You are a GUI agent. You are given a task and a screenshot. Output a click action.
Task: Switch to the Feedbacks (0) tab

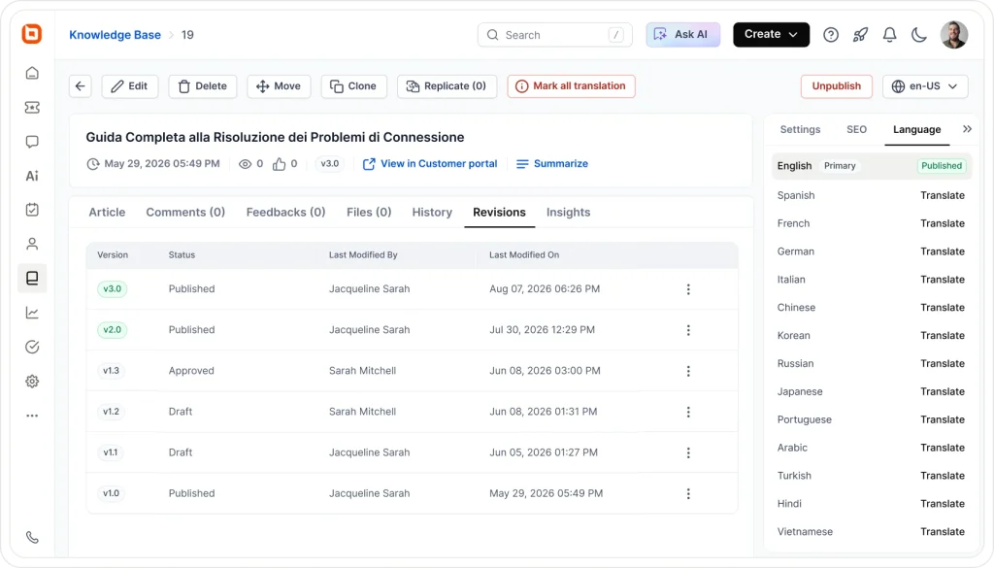(x=285, y=213)
